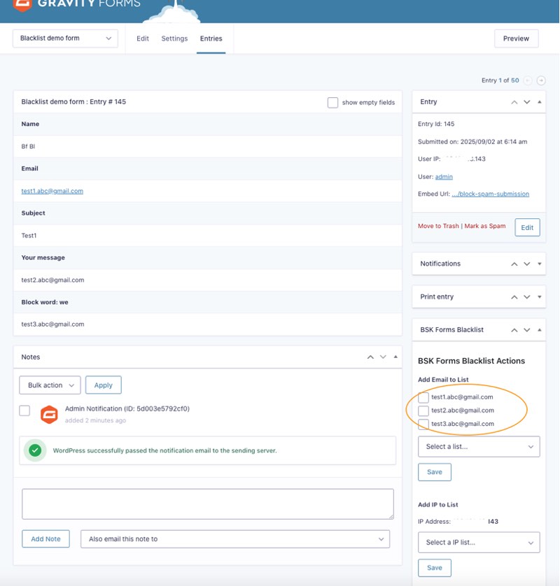Go to previous entry arrow icon

528,80
